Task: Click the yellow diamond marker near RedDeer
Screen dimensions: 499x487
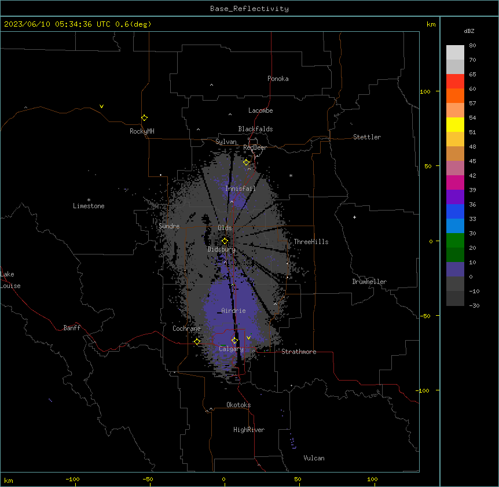Action: pos(247,163)
